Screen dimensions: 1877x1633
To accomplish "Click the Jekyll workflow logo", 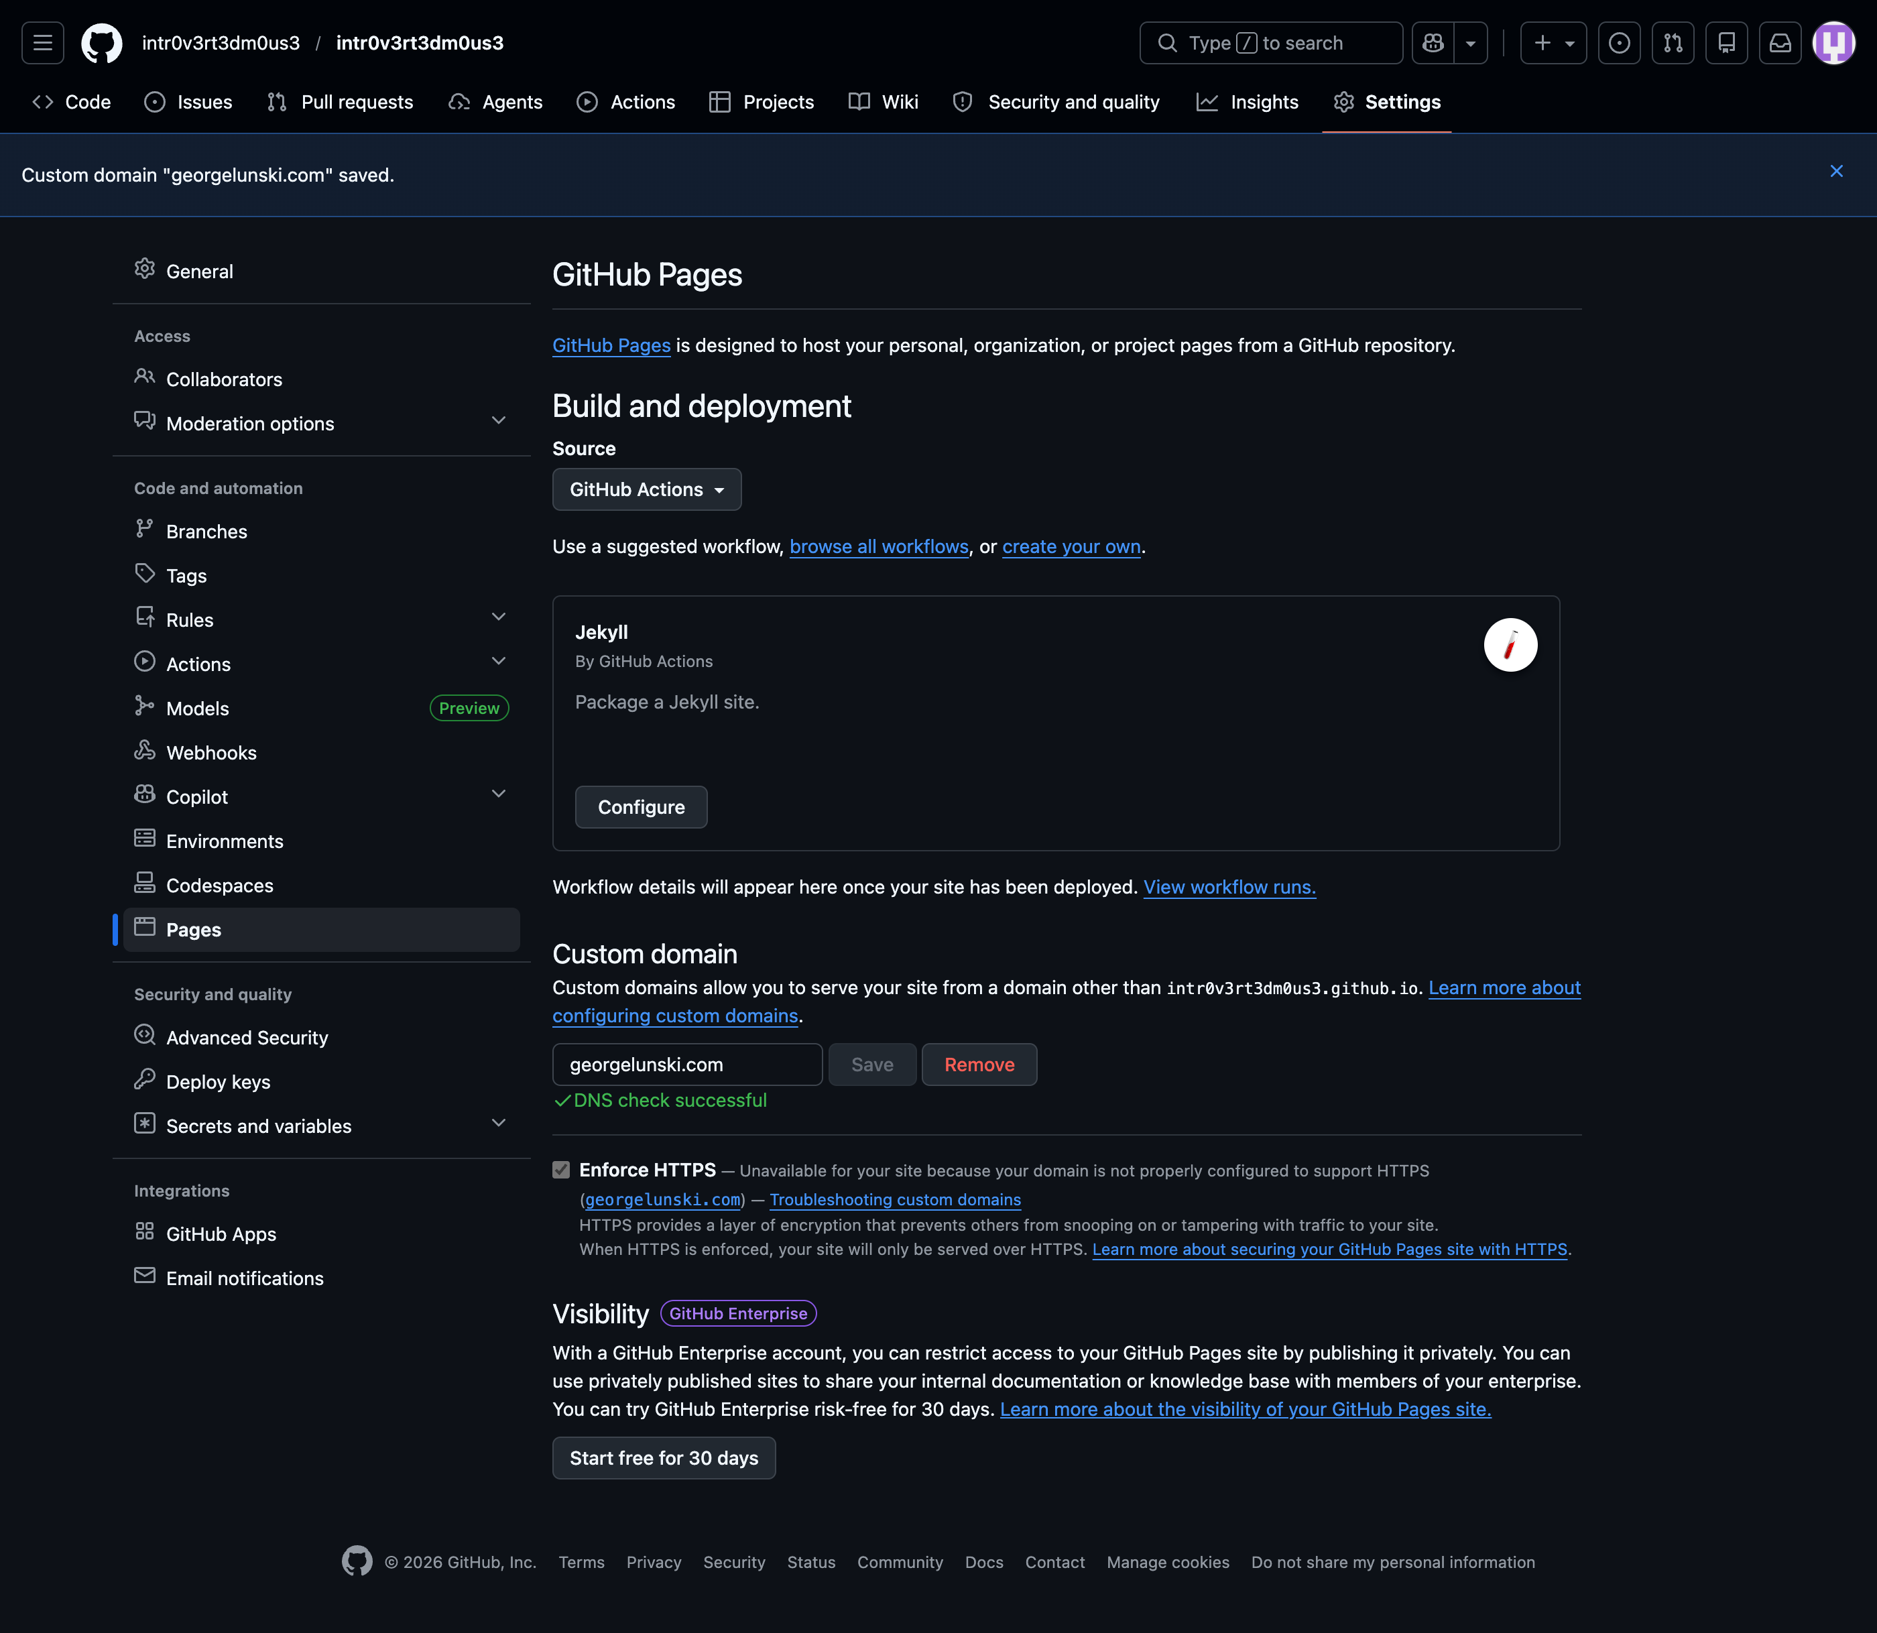I will [1510, 645].
